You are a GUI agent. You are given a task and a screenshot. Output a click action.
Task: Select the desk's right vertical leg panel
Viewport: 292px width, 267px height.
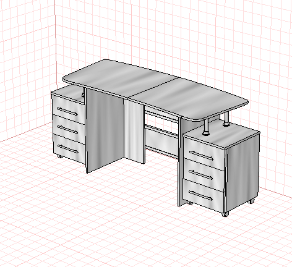pyautogui.click(x=181, y=163)
